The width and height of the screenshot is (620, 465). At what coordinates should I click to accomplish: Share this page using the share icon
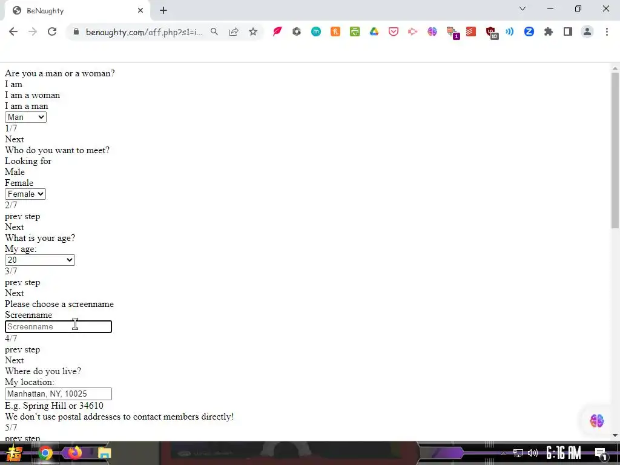tap(234, 31)
